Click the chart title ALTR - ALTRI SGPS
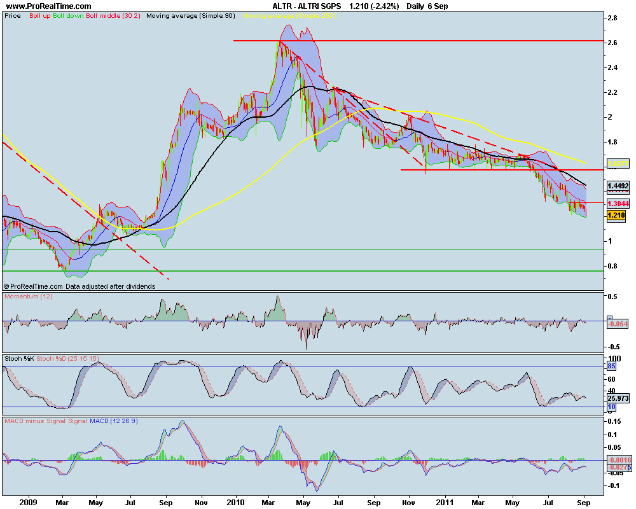This screenshot has height=509, width=636. pyautogui.click(x=307, y=6)
